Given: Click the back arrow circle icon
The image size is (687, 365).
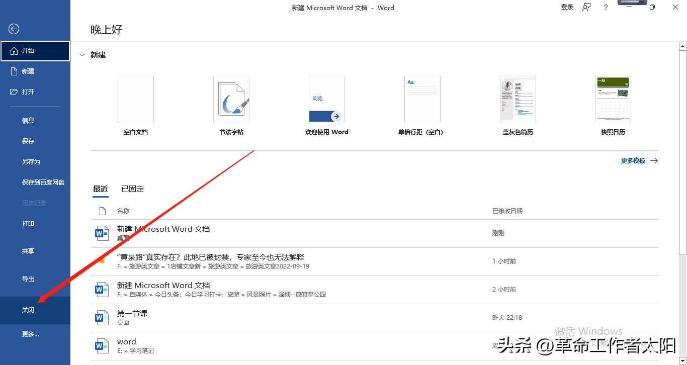Looking at the screenshot, I should click(x=14, y=29).
